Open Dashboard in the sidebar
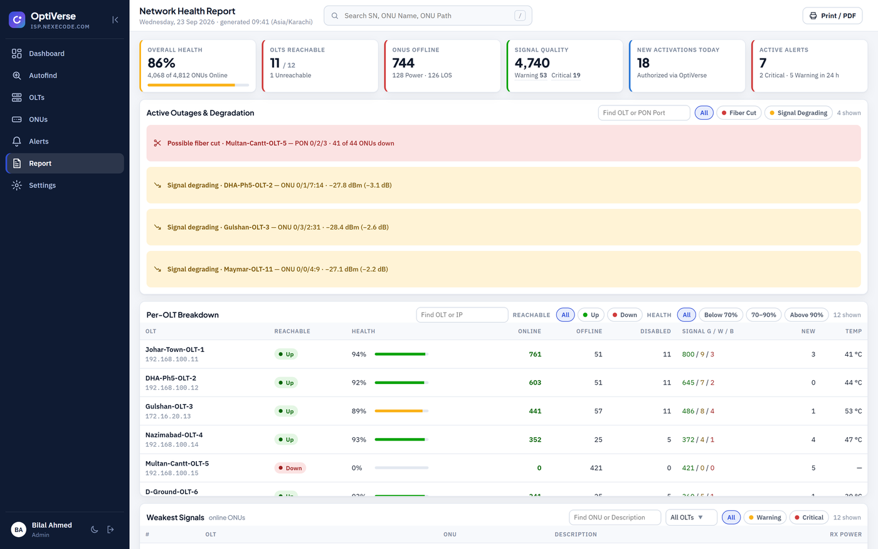This screenshot has height=549, width=878. tap(65, 54)
